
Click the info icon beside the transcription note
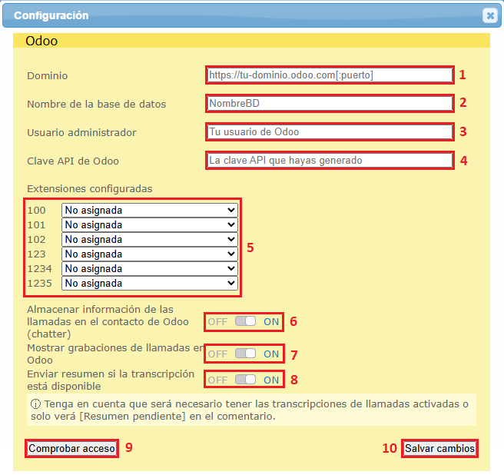[x=35, y=404]
